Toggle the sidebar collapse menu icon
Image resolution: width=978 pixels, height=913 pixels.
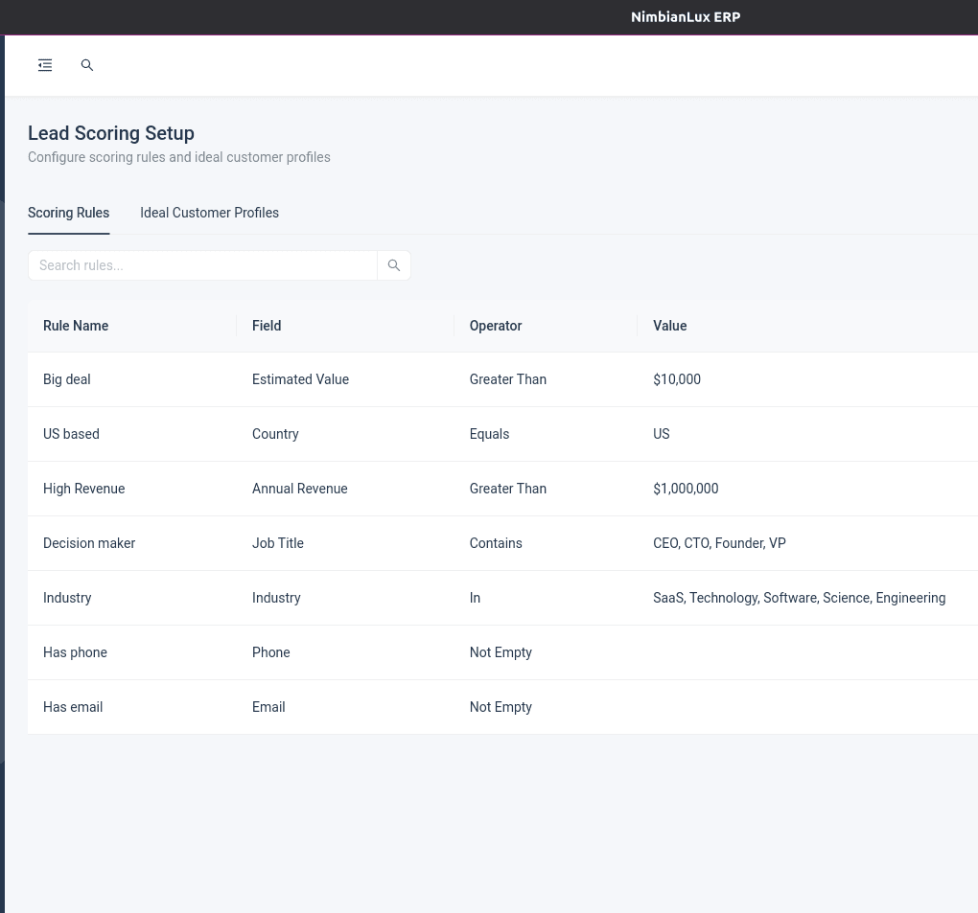[45, 65]
